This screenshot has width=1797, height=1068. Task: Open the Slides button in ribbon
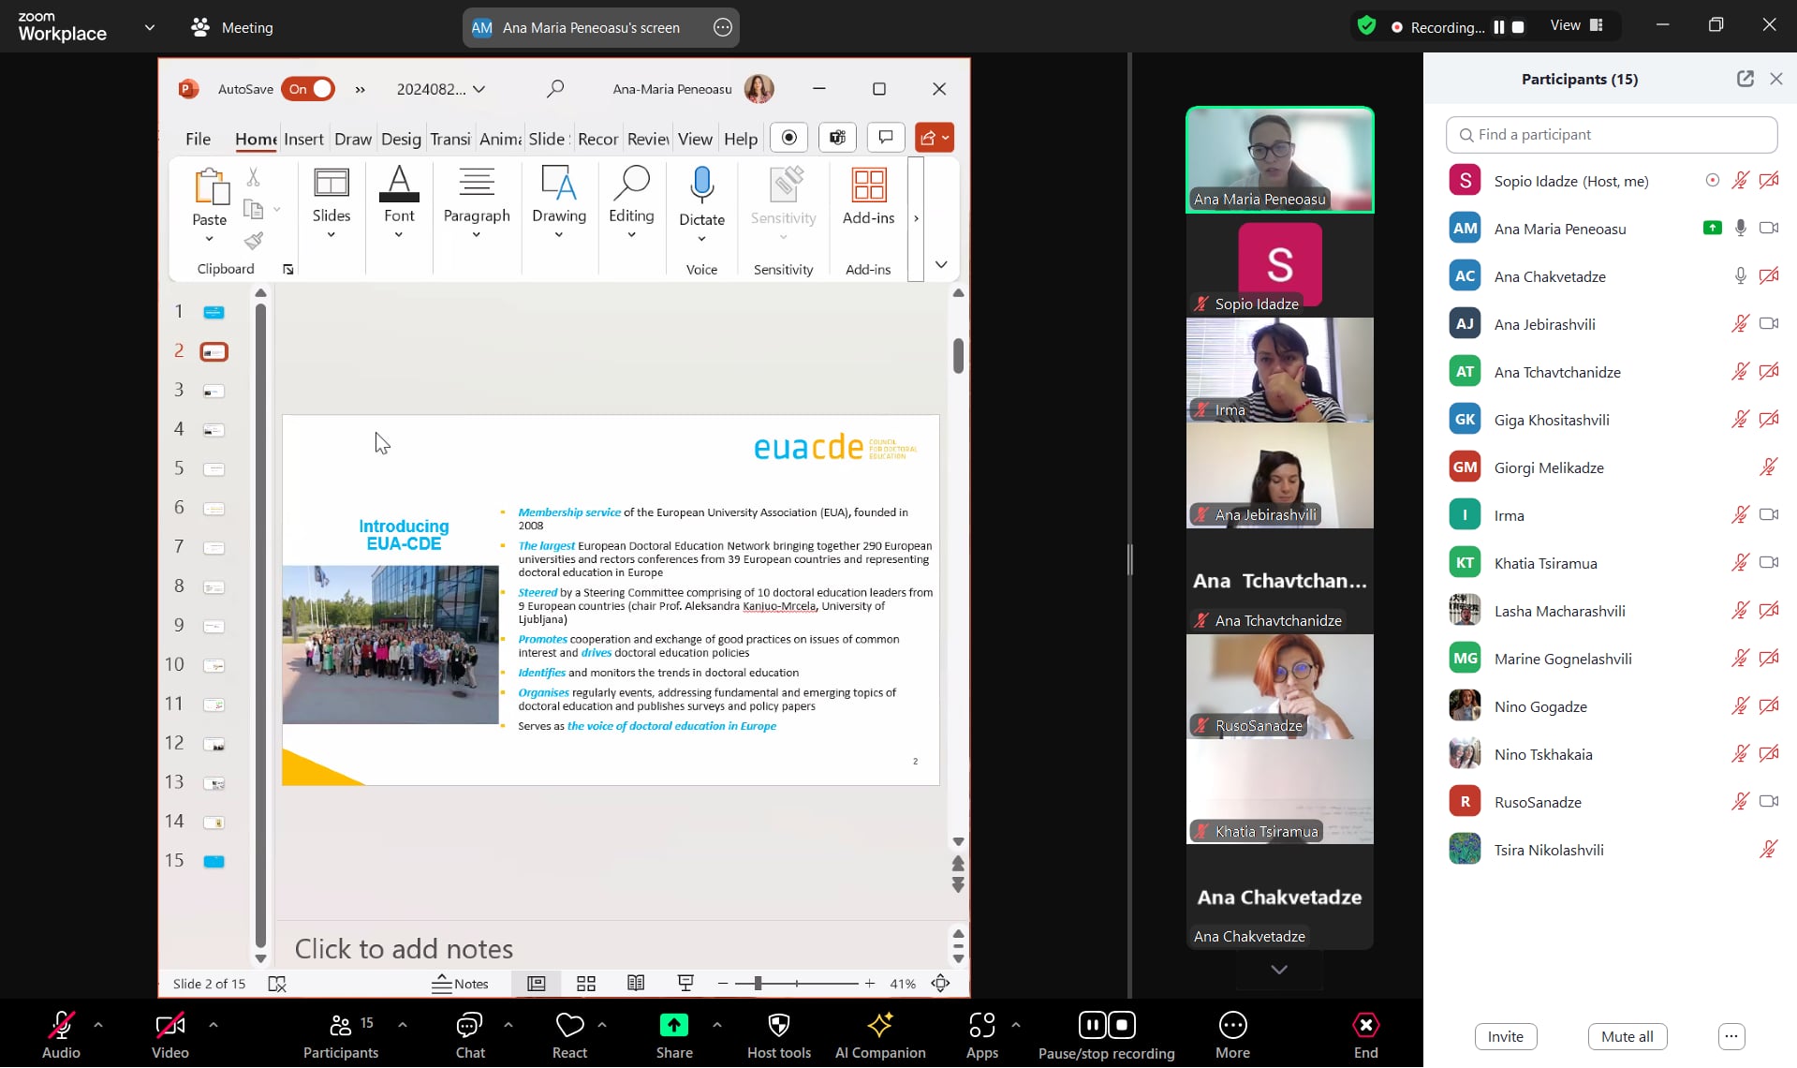coord(331,202)
